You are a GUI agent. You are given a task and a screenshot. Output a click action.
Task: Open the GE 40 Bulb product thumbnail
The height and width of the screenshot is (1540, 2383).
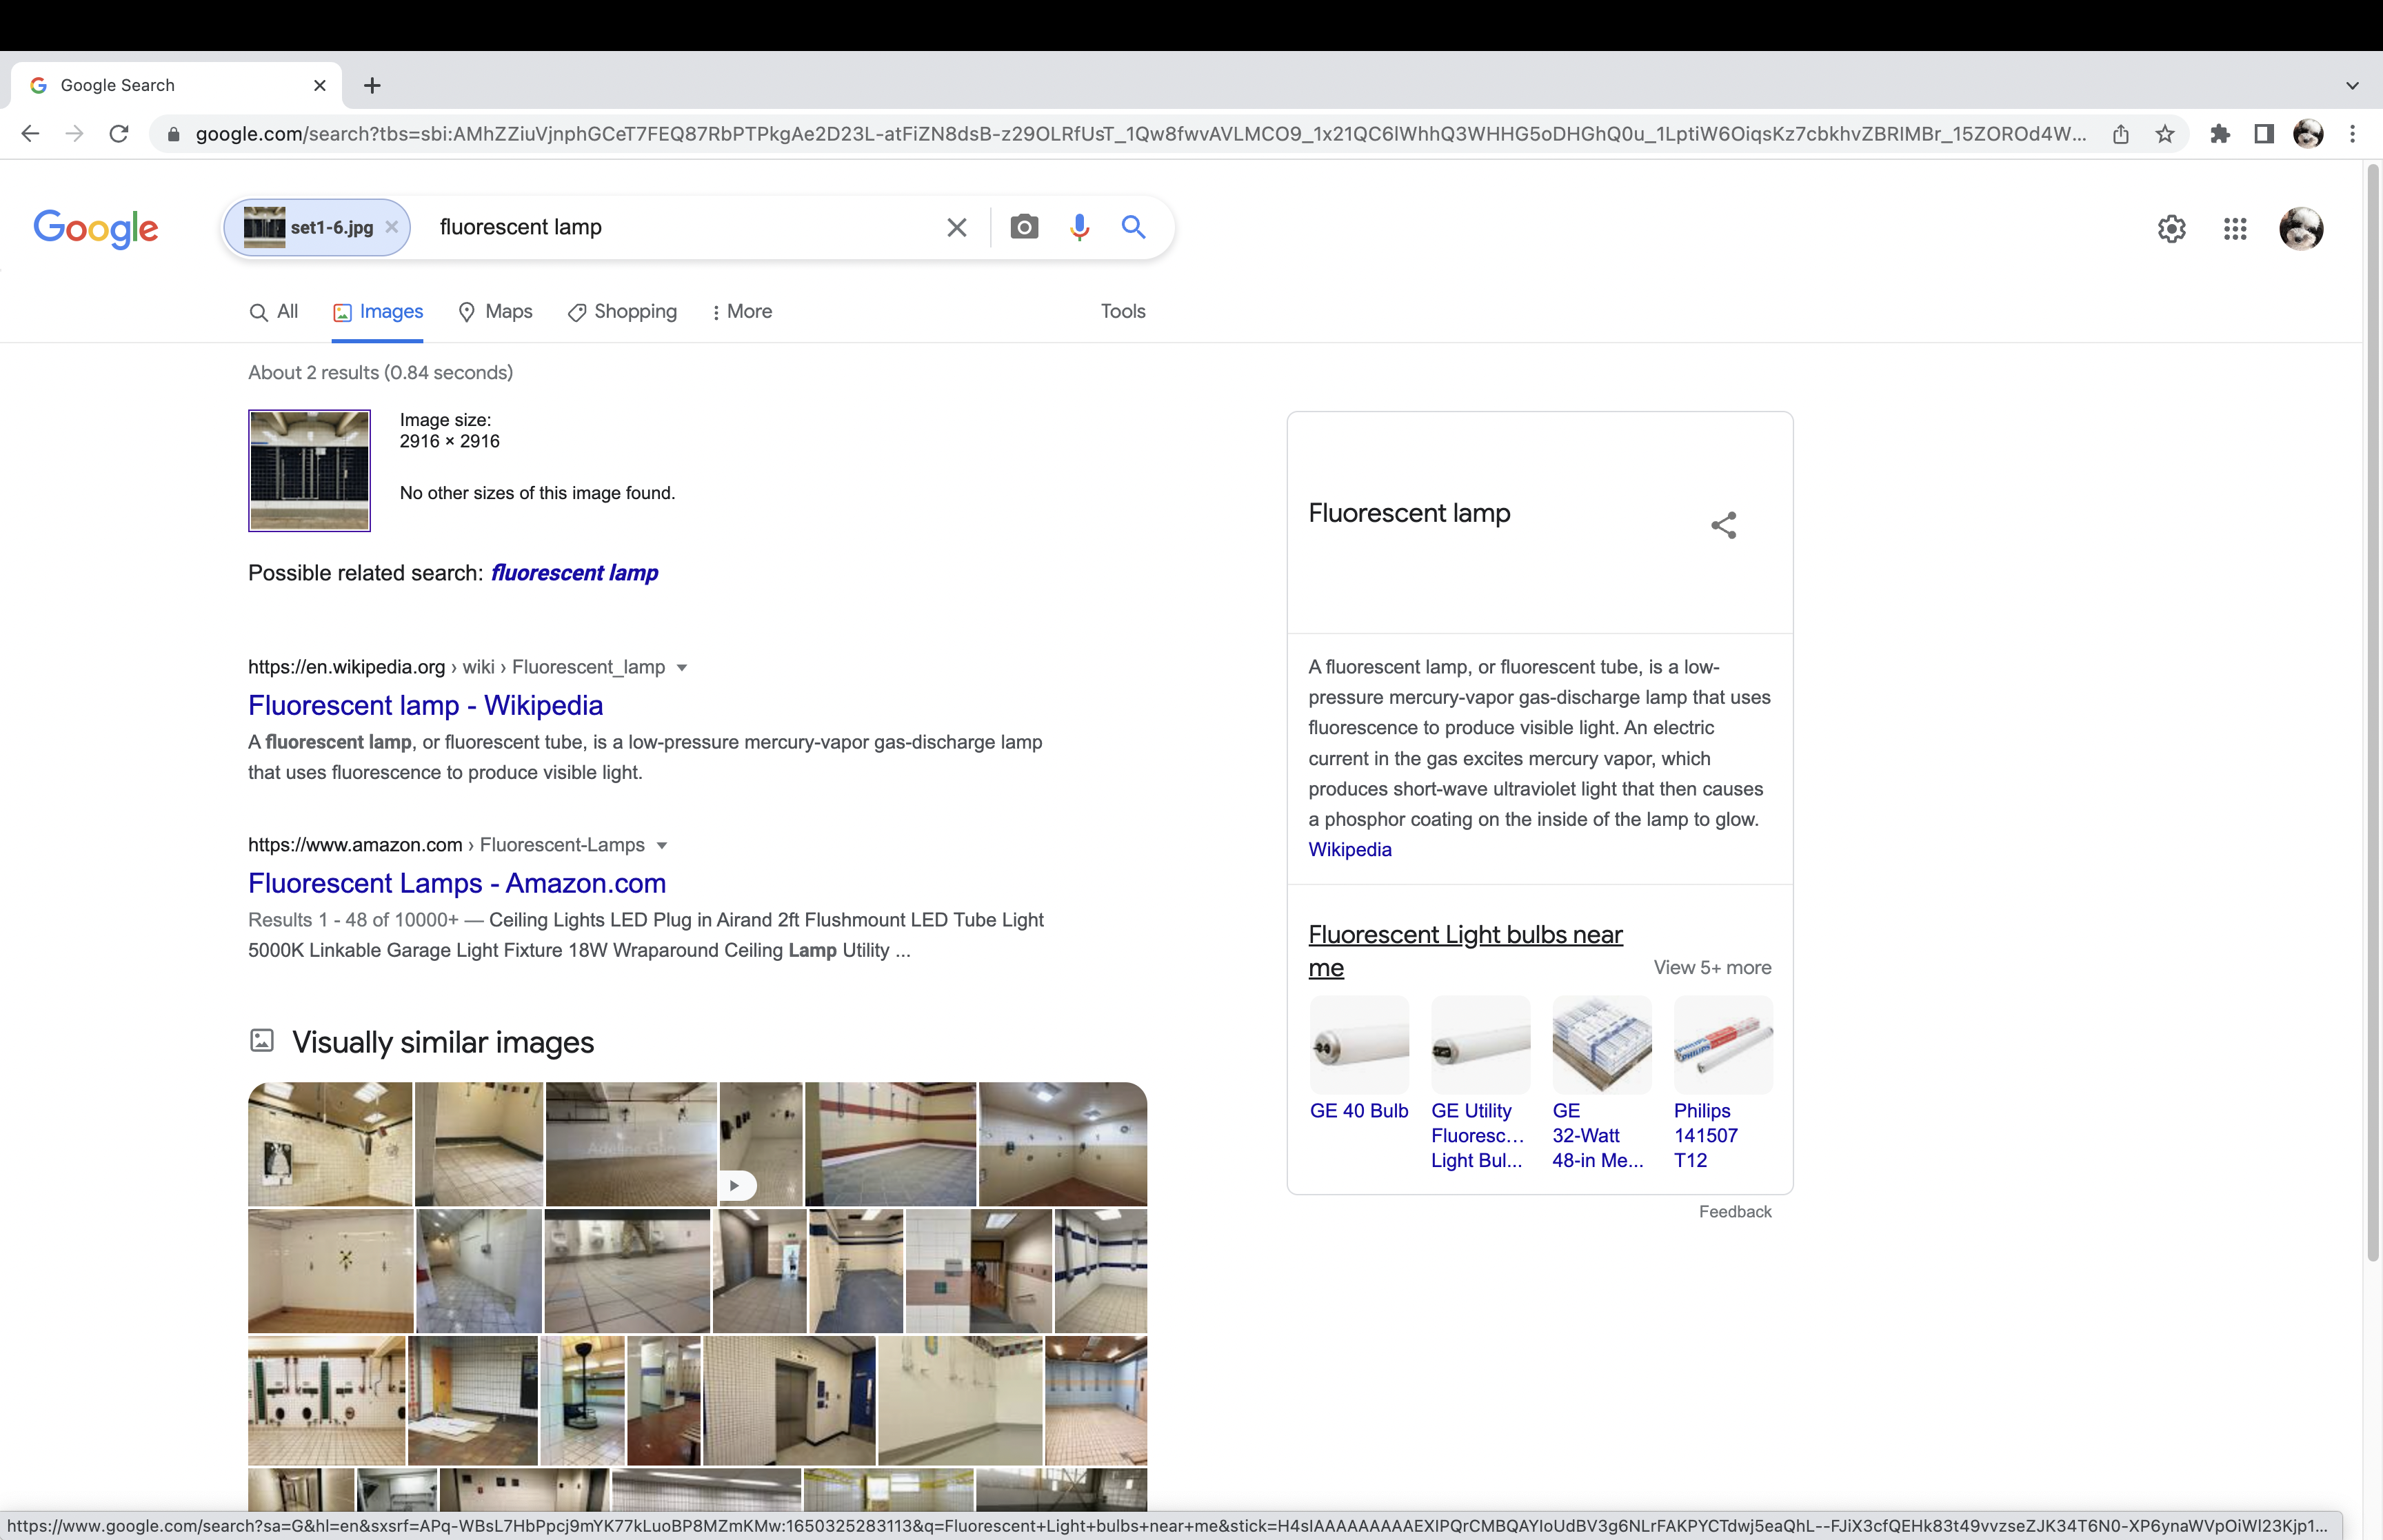pyautogui.click(x=1359, y=1045)
